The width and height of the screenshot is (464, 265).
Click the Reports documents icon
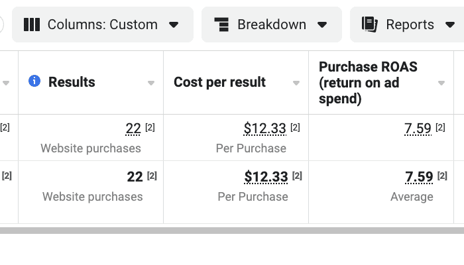click(x=370, y=25)
